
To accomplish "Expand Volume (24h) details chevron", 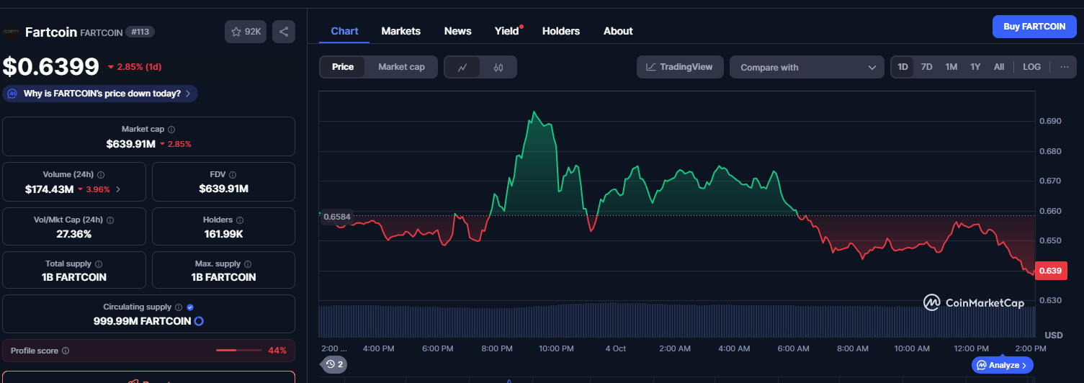I will coord(118,189).
